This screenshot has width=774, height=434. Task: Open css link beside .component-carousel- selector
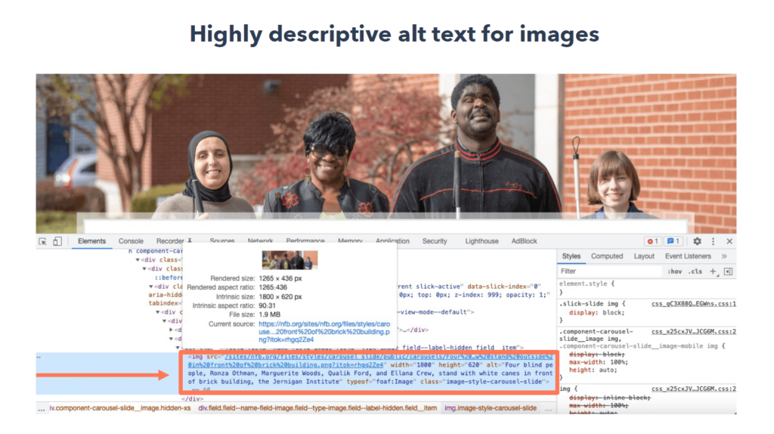click(694, 332)
